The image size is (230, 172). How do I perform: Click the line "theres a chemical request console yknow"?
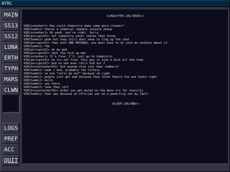[x=68, y=29]
